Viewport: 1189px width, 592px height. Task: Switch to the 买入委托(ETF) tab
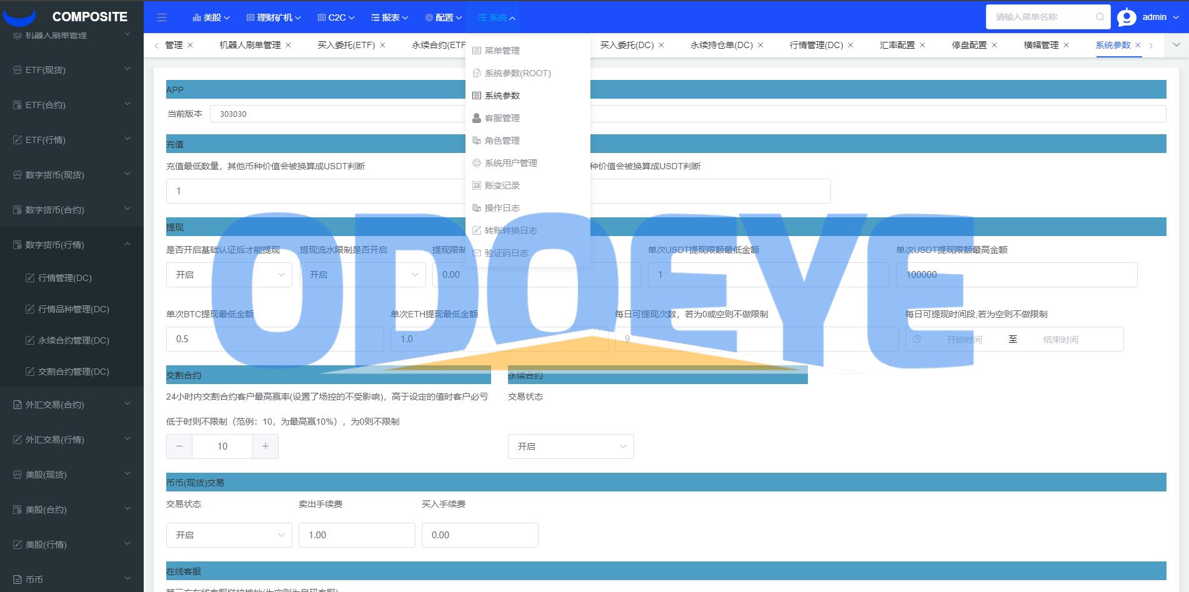(x=346, y=45)
